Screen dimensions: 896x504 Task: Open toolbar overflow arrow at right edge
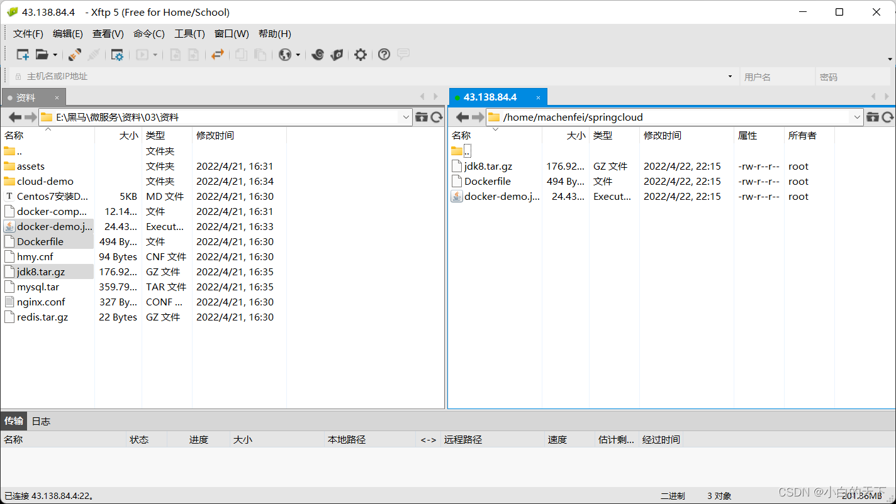[x=890, y=59]
